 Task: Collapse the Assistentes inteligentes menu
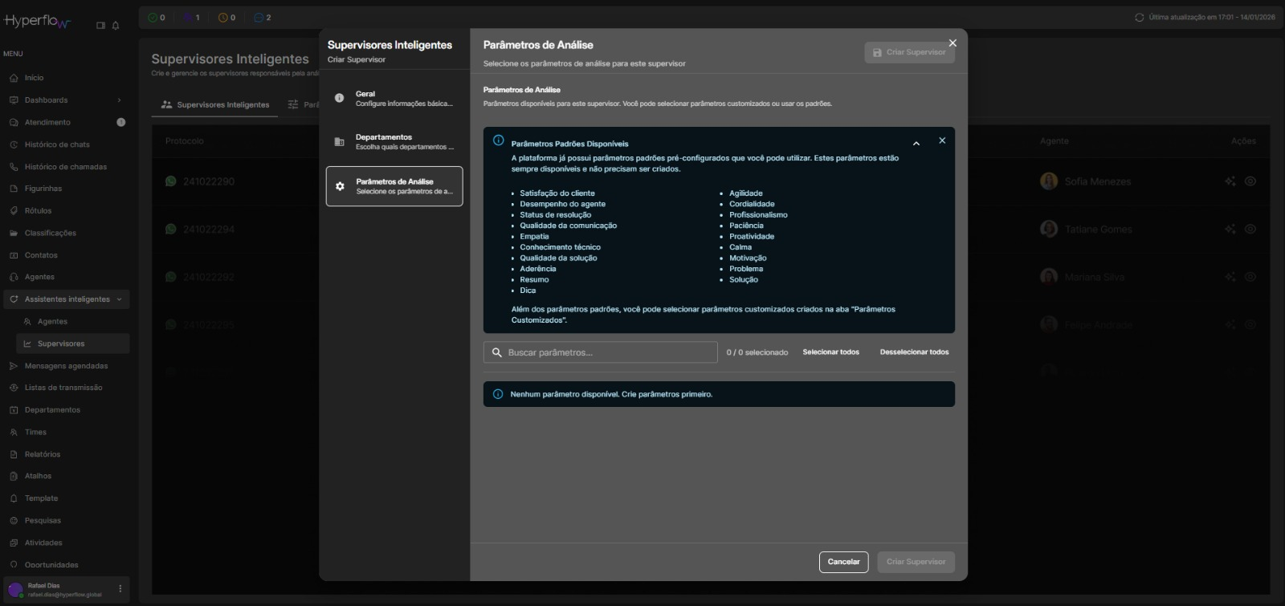click(x=120, y=299)
